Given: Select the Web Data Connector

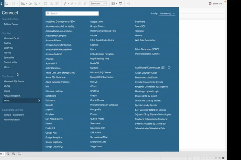Looking at the screenshot, I should [x=145, y=40].
